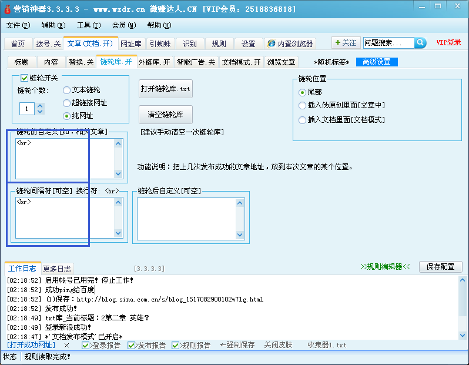
Task: Increase the 链轮个数 spinner value
Action: tap(41, 106)
